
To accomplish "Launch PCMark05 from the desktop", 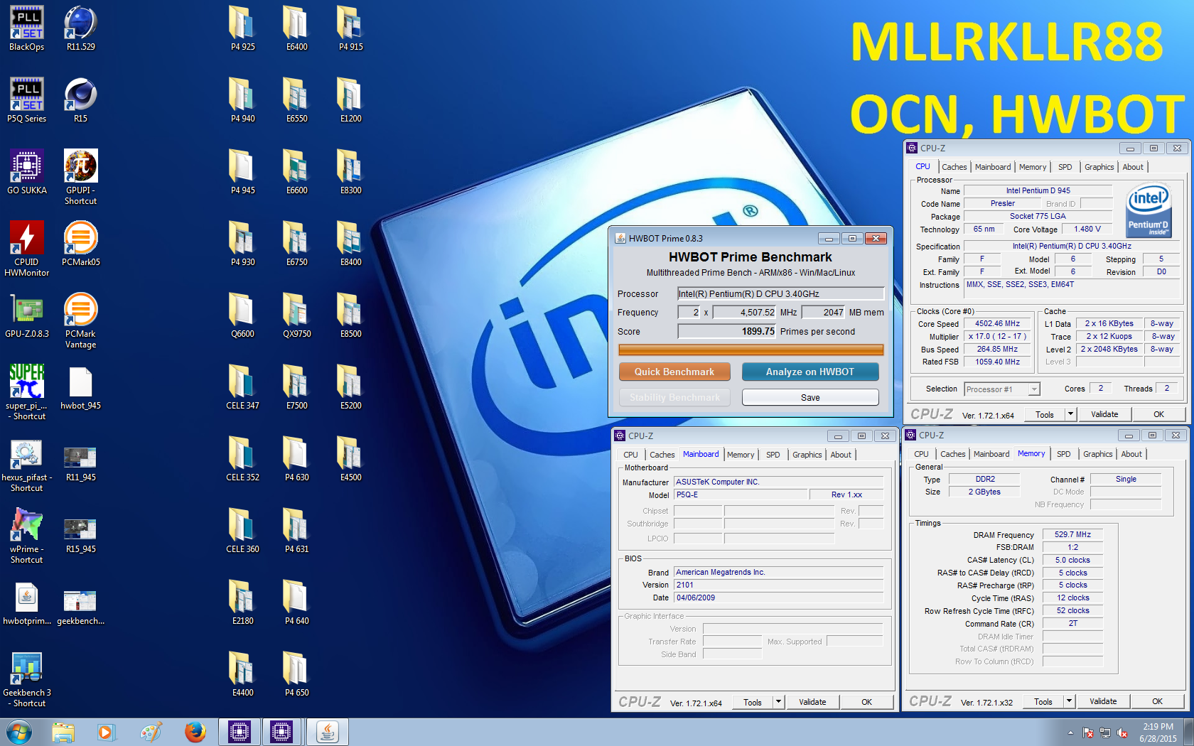I will click(x=80, y=244).
